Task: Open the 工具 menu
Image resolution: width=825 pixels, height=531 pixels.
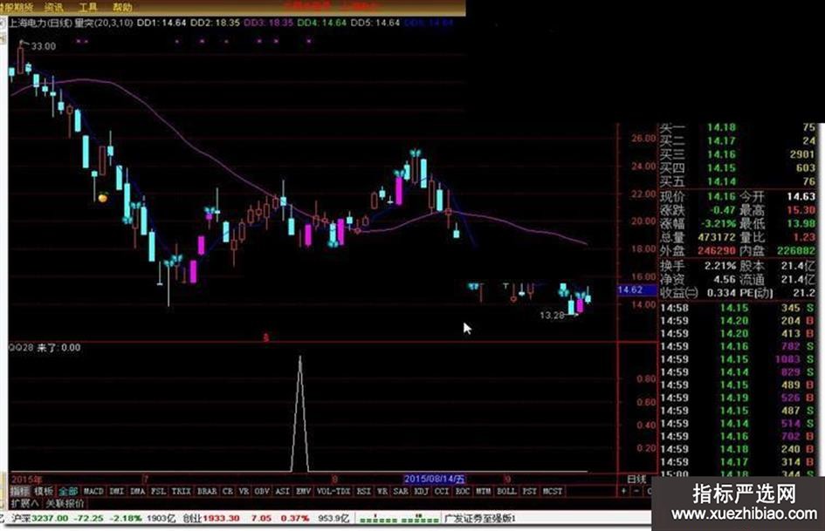Action: point(88,7)
